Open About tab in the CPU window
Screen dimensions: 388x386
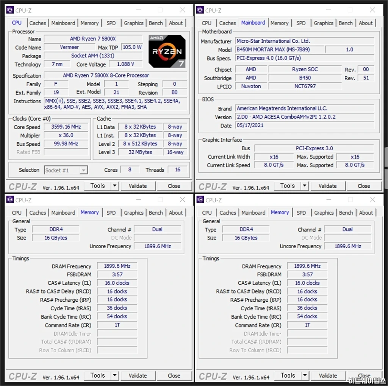(x=176, y=23)
